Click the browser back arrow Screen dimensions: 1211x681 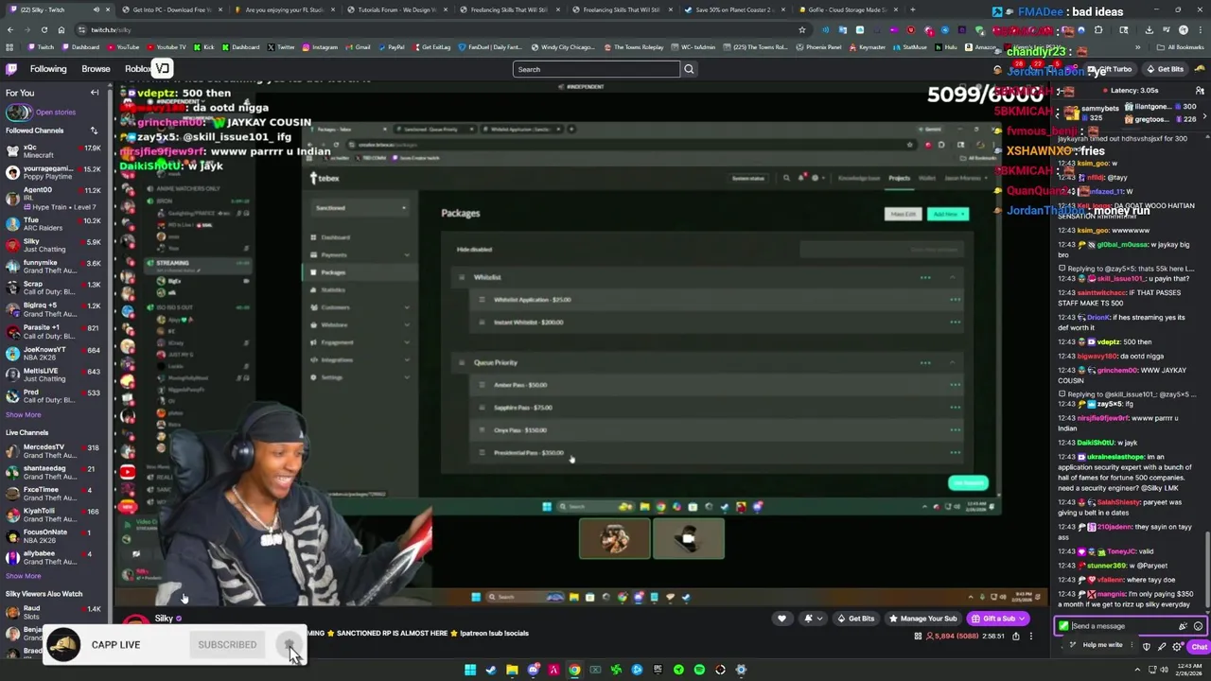[x=10, y=29]
